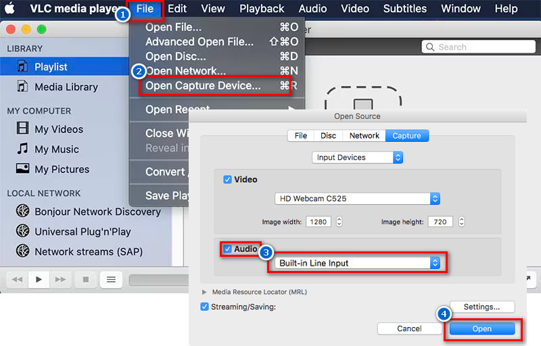This screenshot has width=541, height=346.
Task: Open the Edit menu
Action: pyautogui.click(x=177, y=9)
